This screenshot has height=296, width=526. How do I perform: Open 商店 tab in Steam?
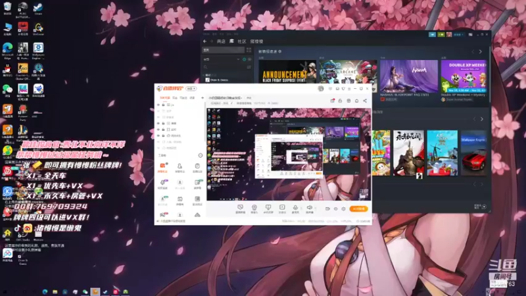pyautogui.click(x=221, y=41)
